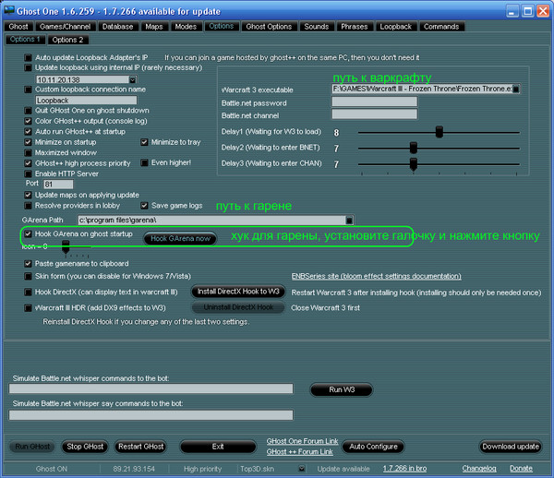Toggle Save game logs checkbox
Screen dimensions: 554x478
tap(144, 206)
